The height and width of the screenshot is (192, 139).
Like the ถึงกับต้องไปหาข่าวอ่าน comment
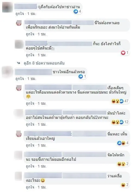(20, 14)
